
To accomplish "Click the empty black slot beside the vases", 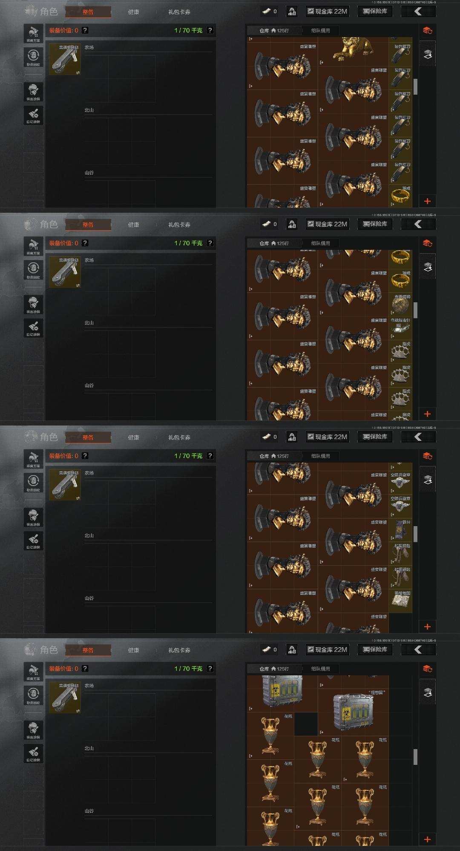I will 306,724.
